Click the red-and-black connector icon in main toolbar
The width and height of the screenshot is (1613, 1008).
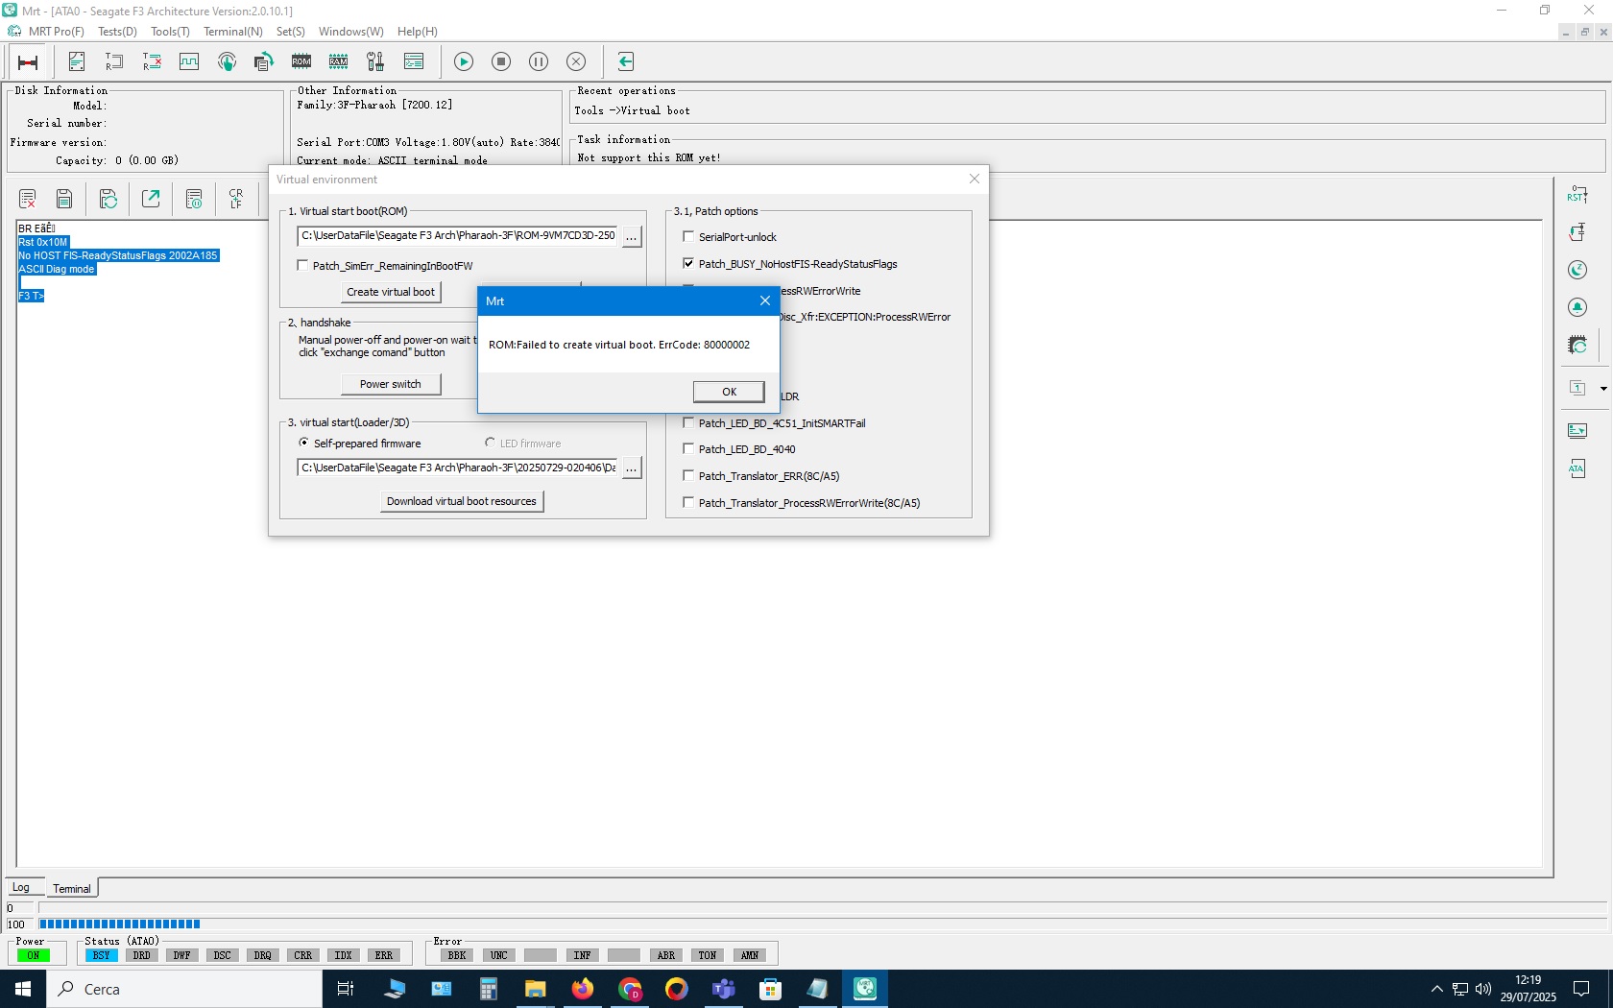coord(28,62)
